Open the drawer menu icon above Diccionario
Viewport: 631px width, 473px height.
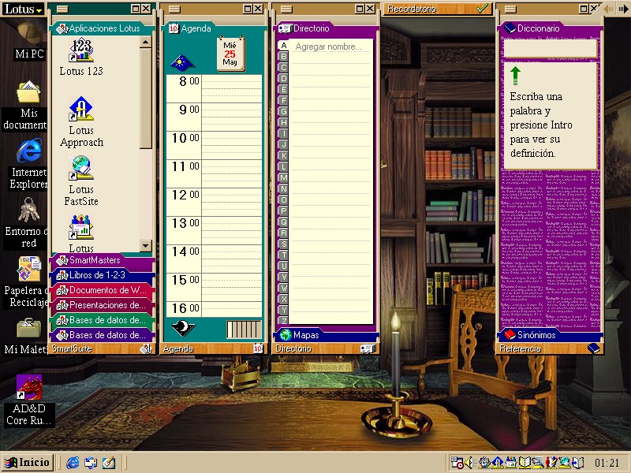tap(510, 9)
